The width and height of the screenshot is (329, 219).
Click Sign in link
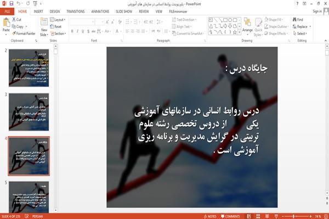317,12
